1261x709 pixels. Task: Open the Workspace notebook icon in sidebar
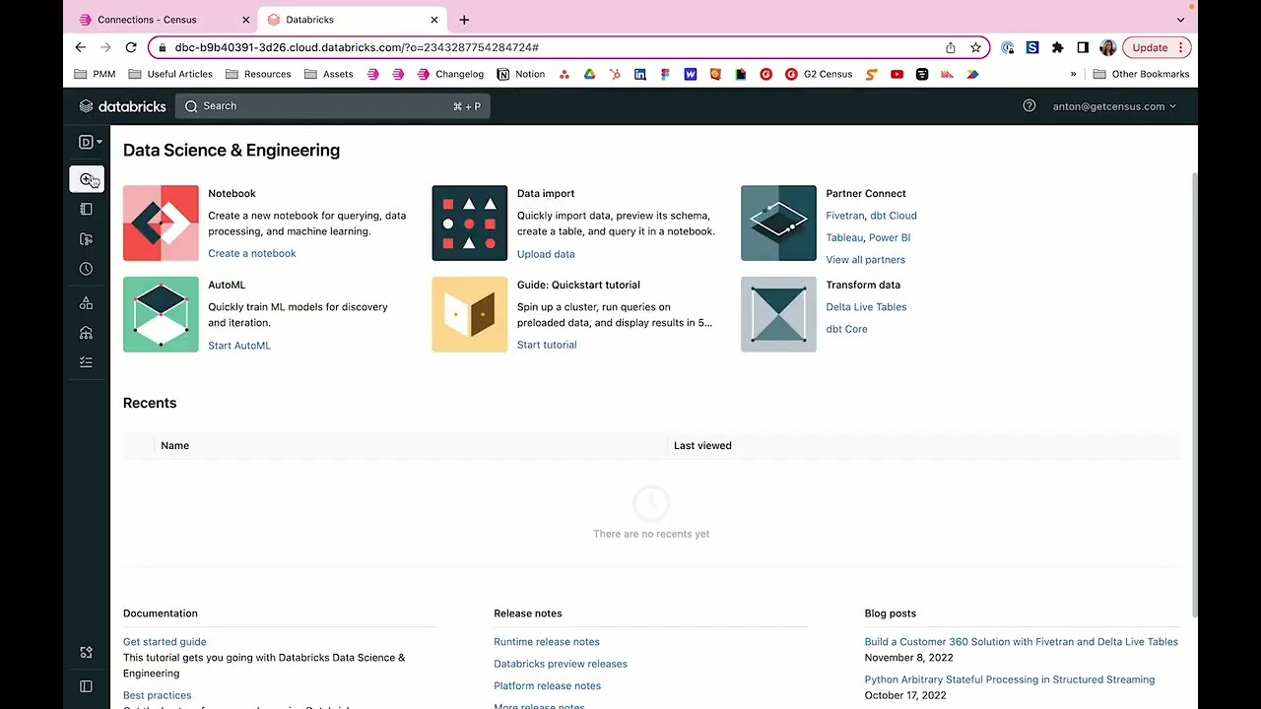86,209
